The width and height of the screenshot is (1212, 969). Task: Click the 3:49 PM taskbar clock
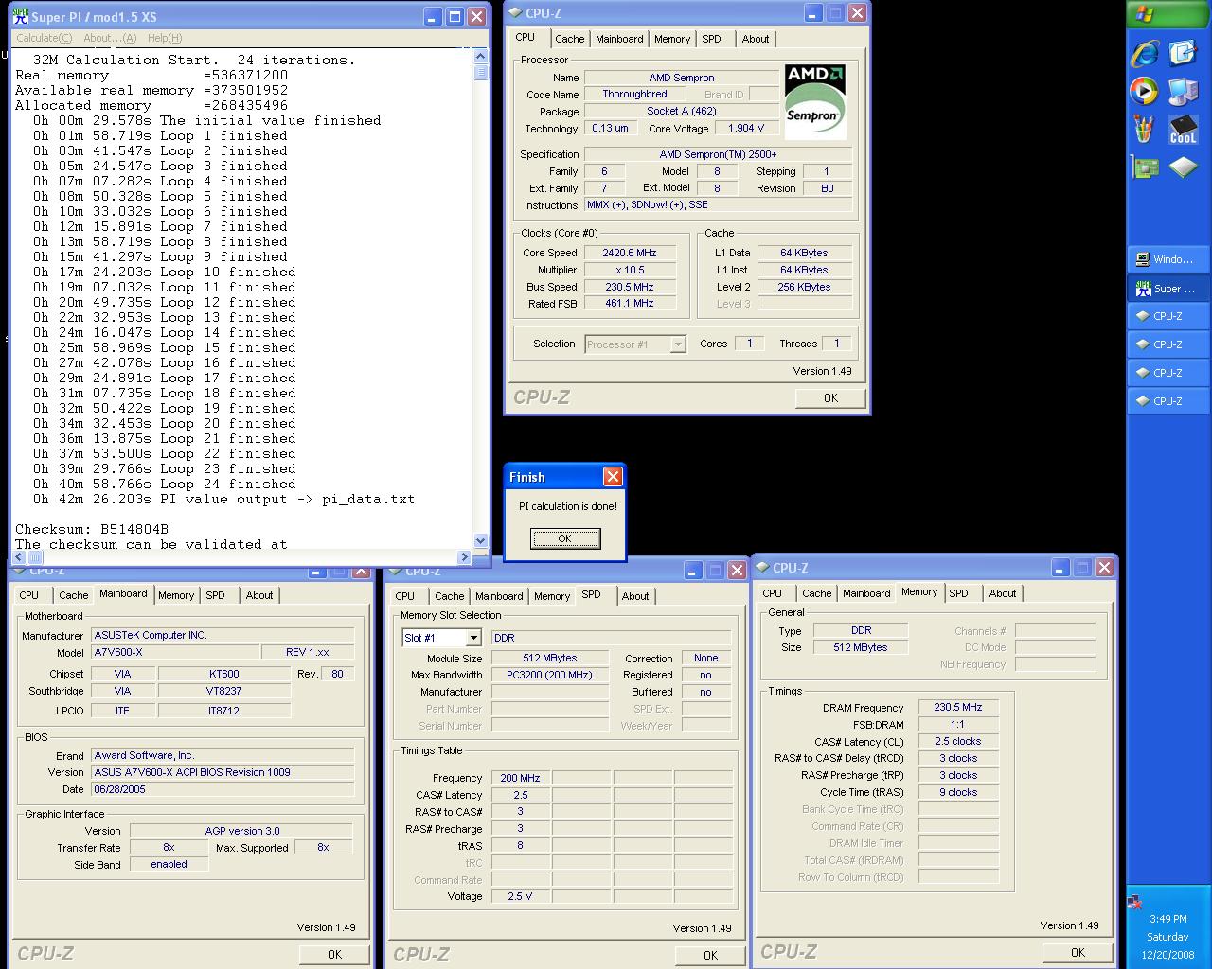(1167, 918)
